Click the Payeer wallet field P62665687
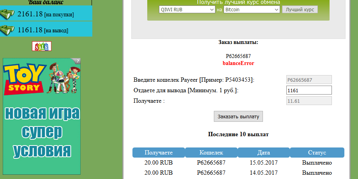 (309, 80)
